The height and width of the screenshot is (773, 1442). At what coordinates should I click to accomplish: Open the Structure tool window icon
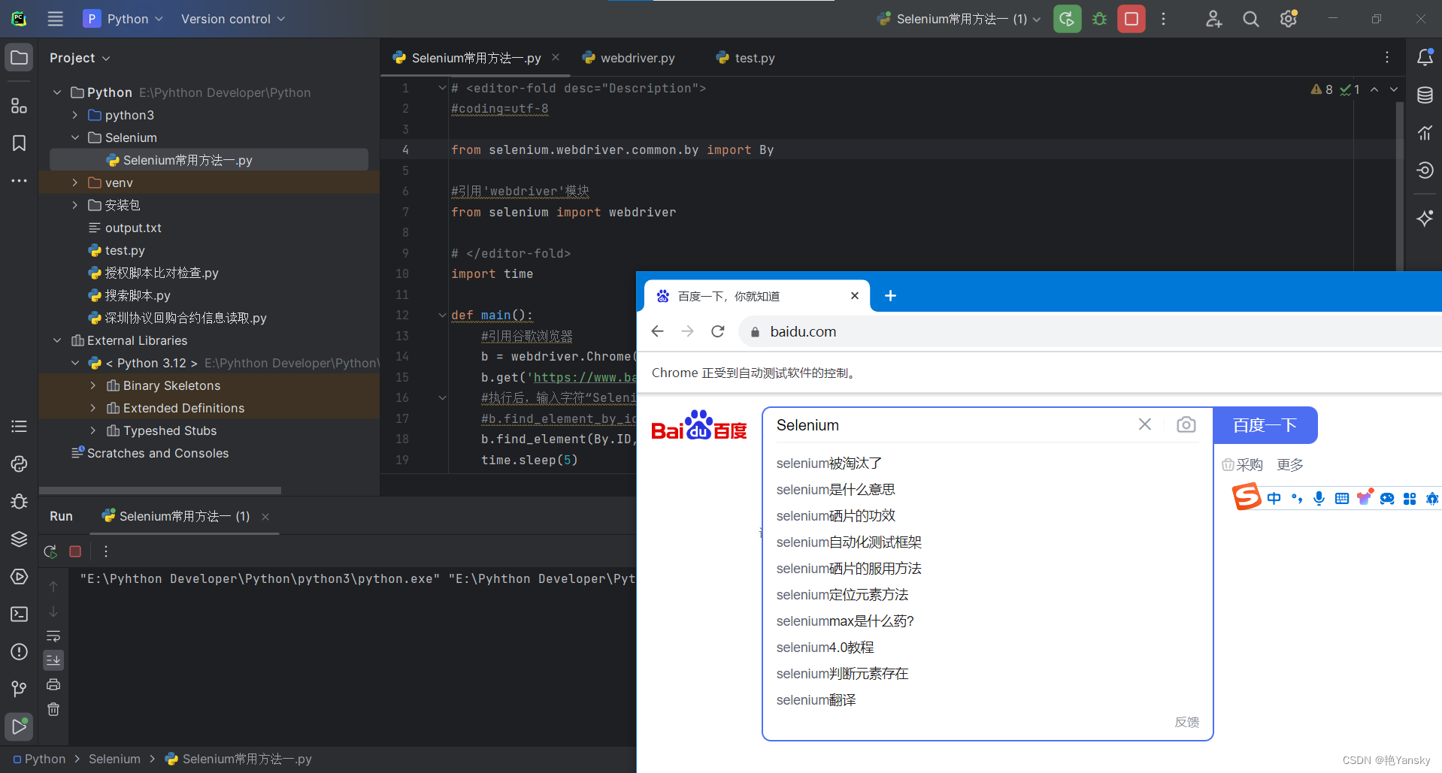[x=20, y=106]
